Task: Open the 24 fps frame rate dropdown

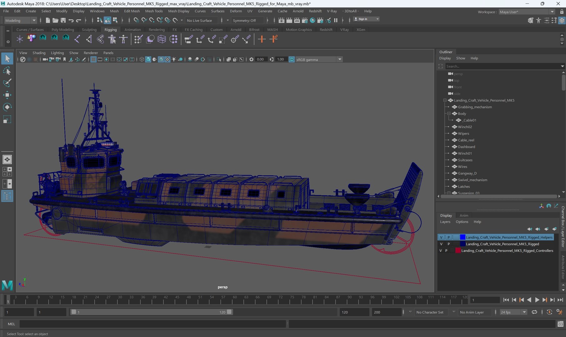Action: click(513, 312)
